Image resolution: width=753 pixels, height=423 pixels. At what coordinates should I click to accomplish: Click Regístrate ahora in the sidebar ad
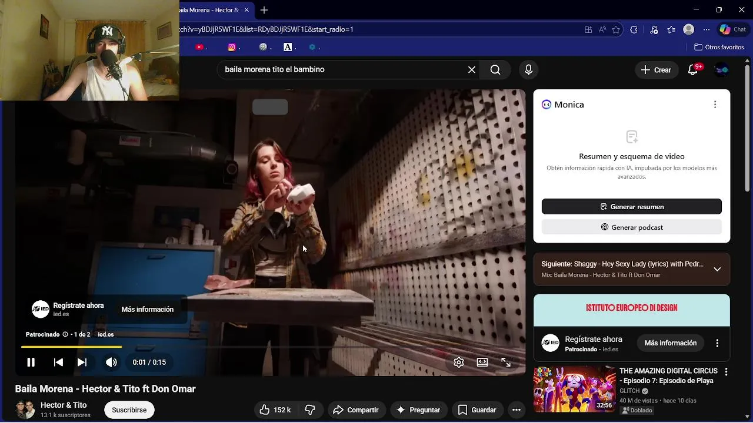click(594, 339)
